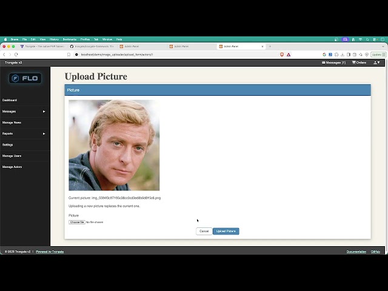Viewport: 388px width, 291px height.
Task: Open Wi-Fi status in menu bar
Action: coord(361,39)
